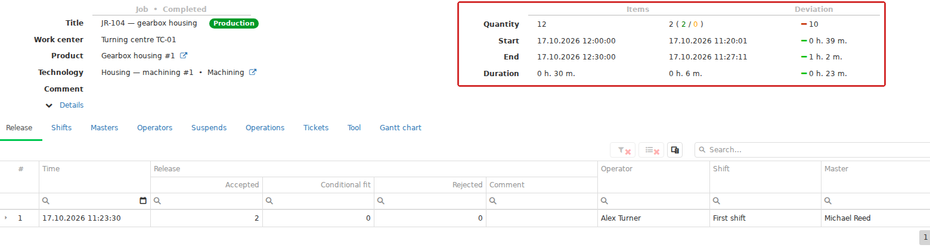
Task: Switch to the Shifts tab
Action: coord(61,127)
